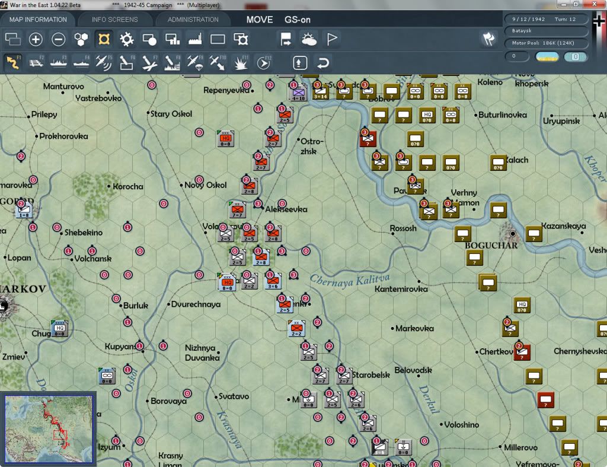
Task: Open the ADMINISTRATION tab
Action: [x=193, y=20]
